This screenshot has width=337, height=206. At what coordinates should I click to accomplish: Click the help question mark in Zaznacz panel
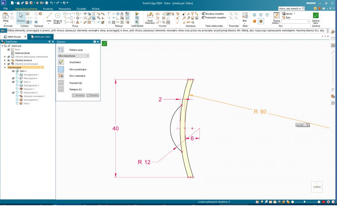click(95, 42)
